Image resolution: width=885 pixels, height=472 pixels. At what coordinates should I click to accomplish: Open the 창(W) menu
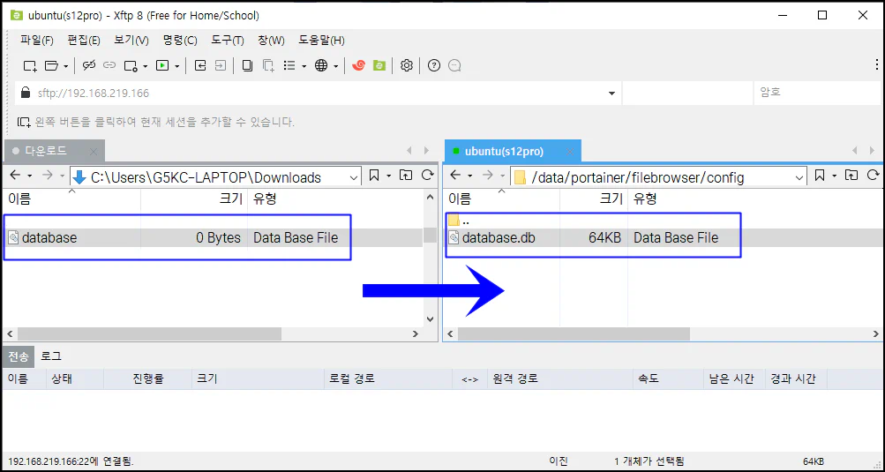[272, 41]
